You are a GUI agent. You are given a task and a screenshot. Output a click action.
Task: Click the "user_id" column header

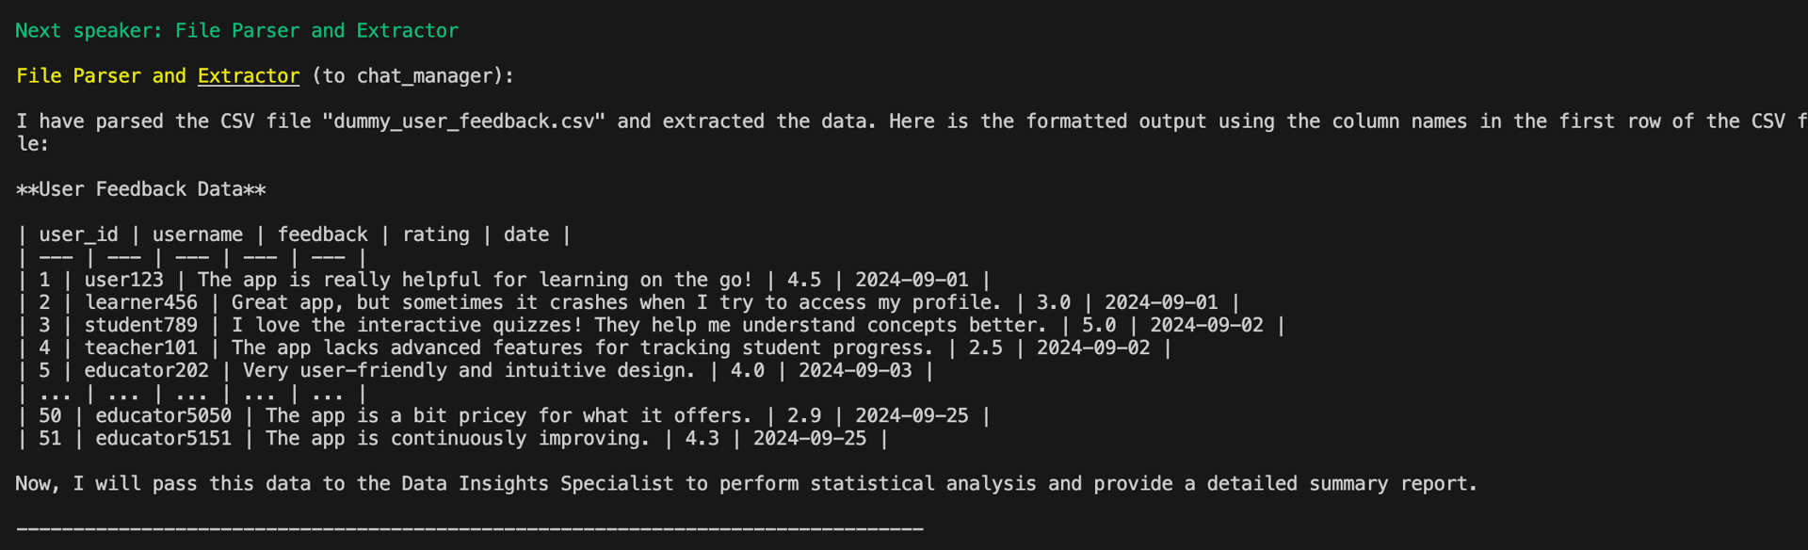pos(78,235)
